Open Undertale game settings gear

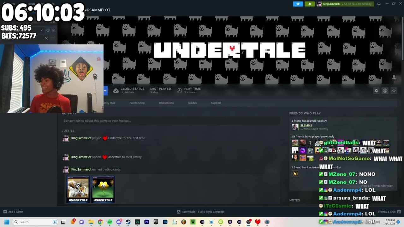coord(376,90)
